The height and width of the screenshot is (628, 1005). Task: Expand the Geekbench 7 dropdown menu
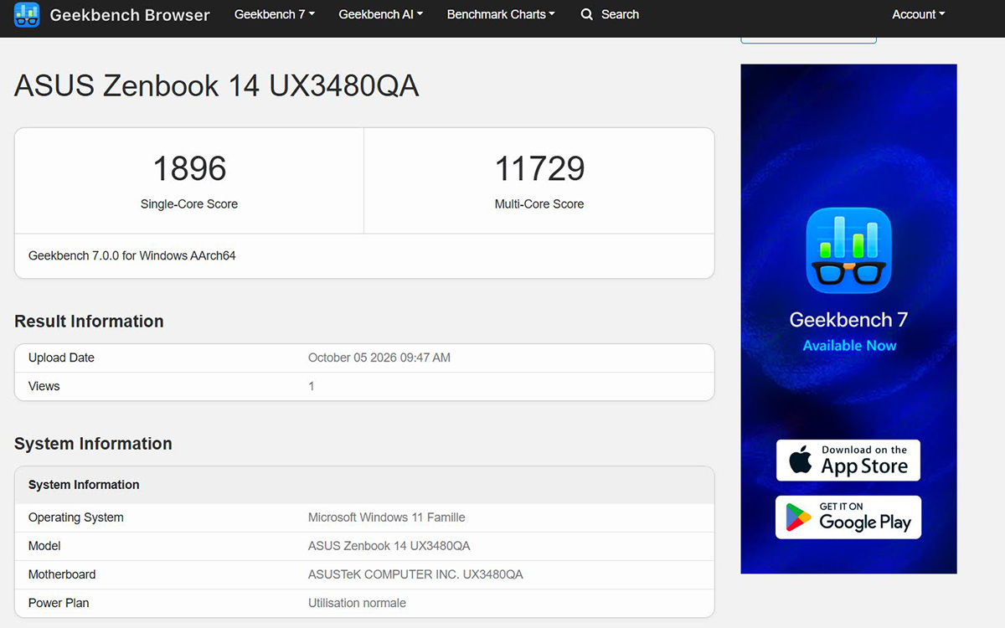[x=275, y=14]
